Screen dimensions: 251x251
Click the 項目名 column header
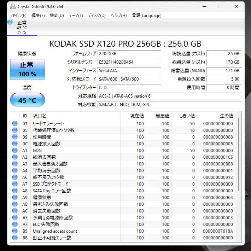click(75, 116)
